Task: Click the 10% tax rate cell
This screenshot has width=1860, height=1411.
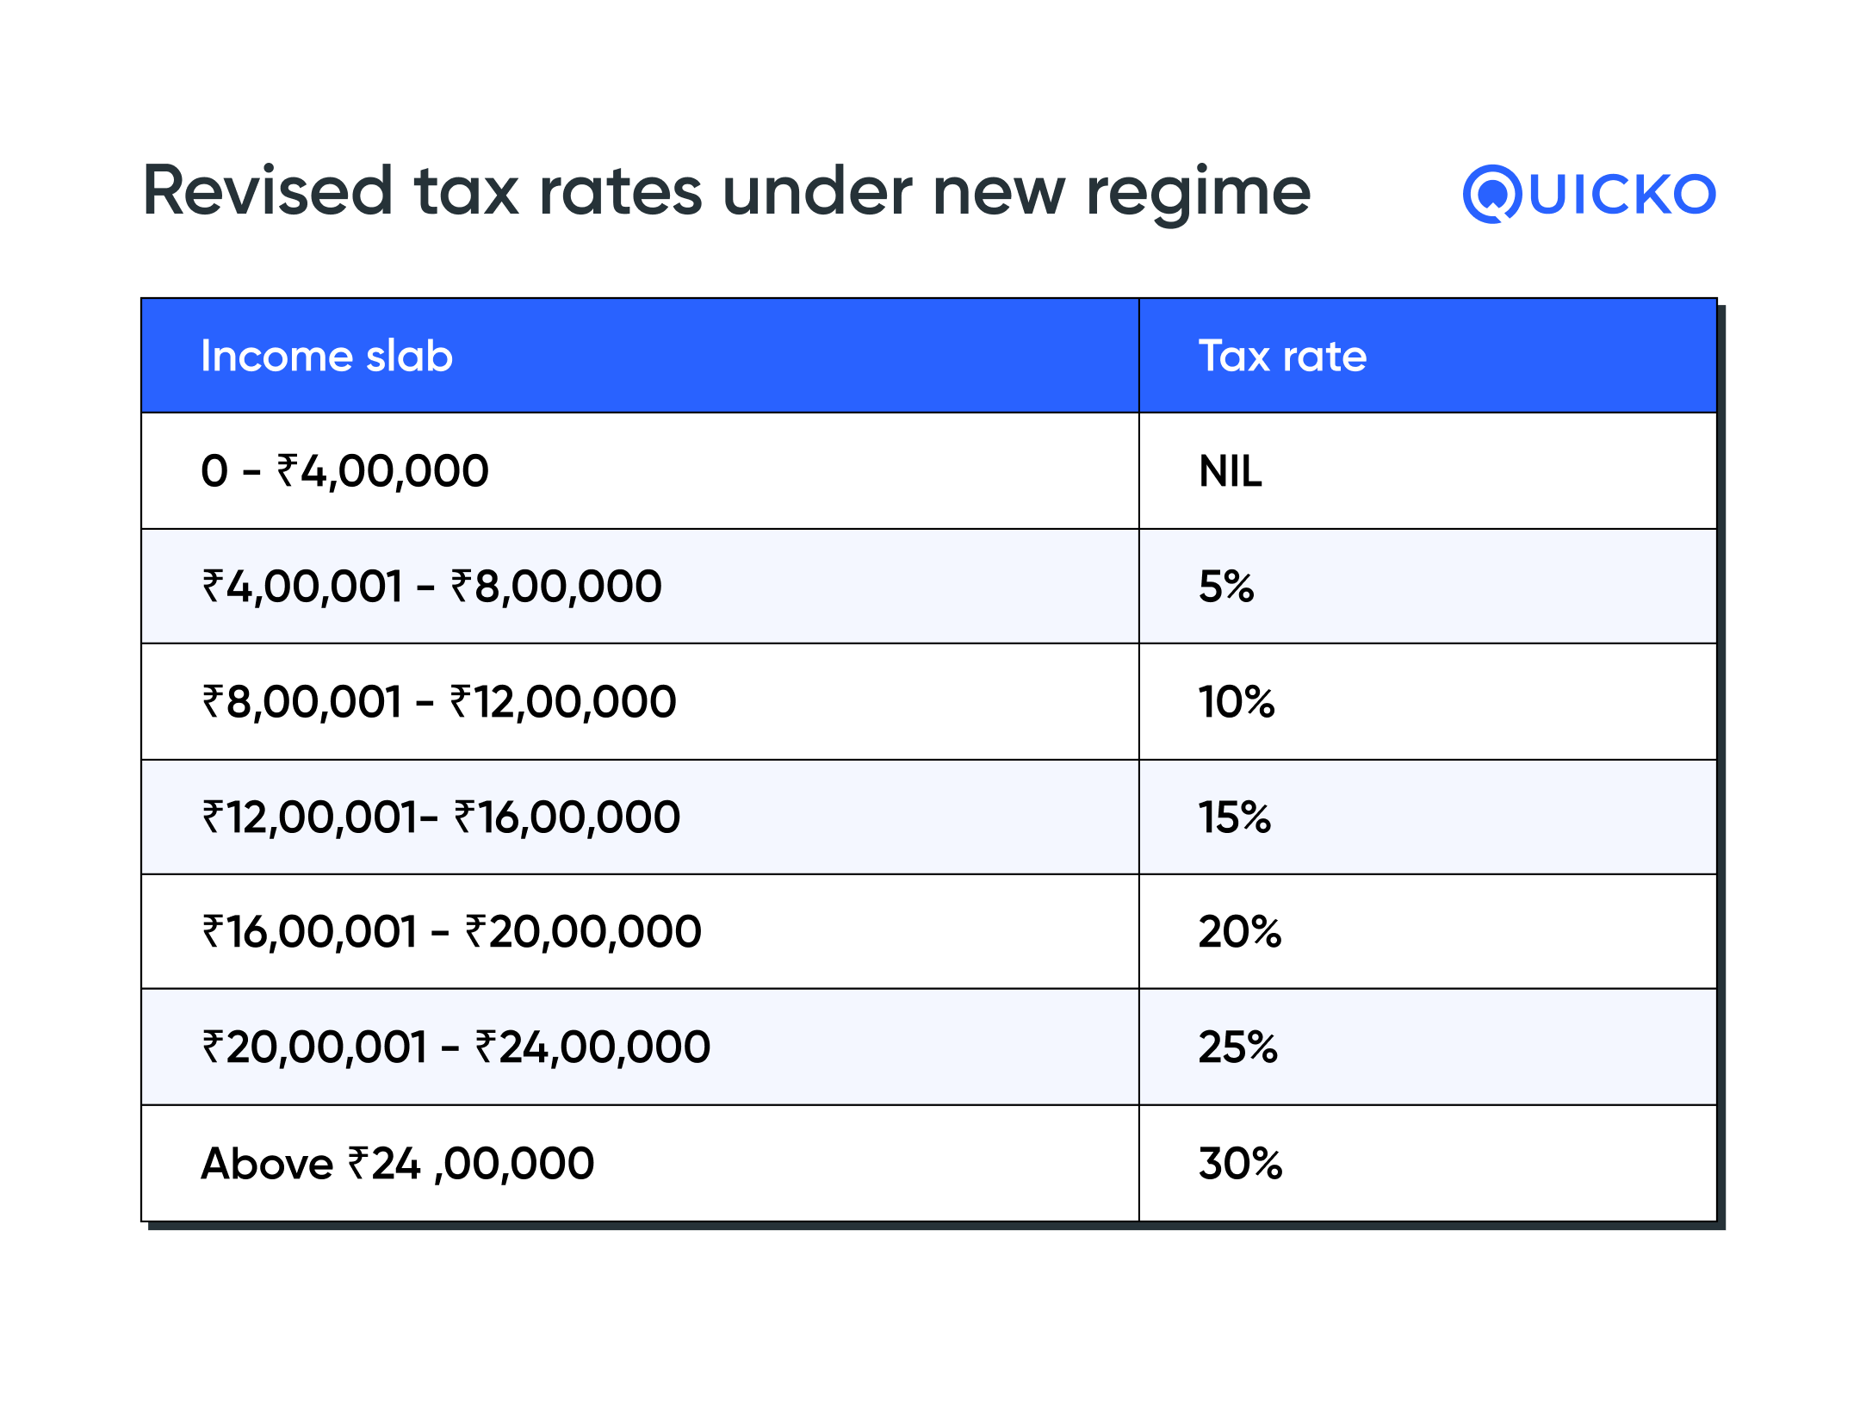Action: coord(1236,701)
